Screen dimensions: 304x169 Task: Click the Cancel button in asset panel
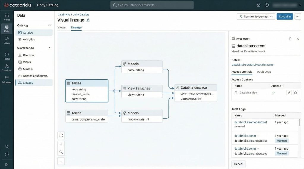[238, 164]
